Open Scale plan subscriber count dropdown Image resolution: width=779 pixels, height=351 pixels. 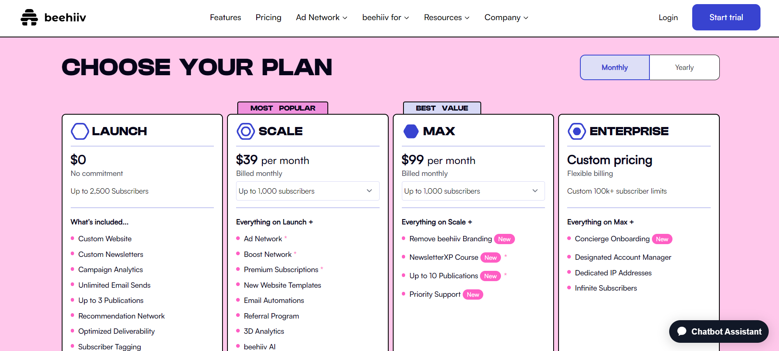(308, 191)
